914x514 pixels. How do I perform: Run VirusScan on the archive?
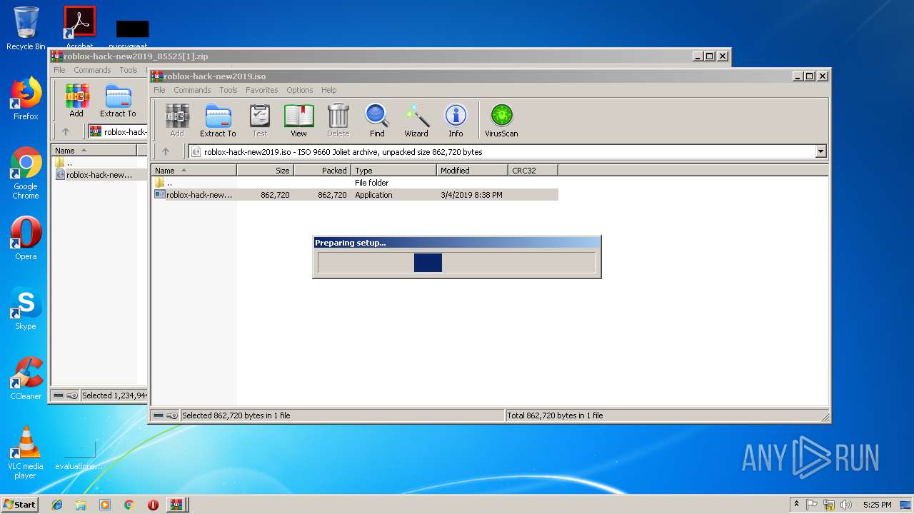coord(501,121)
